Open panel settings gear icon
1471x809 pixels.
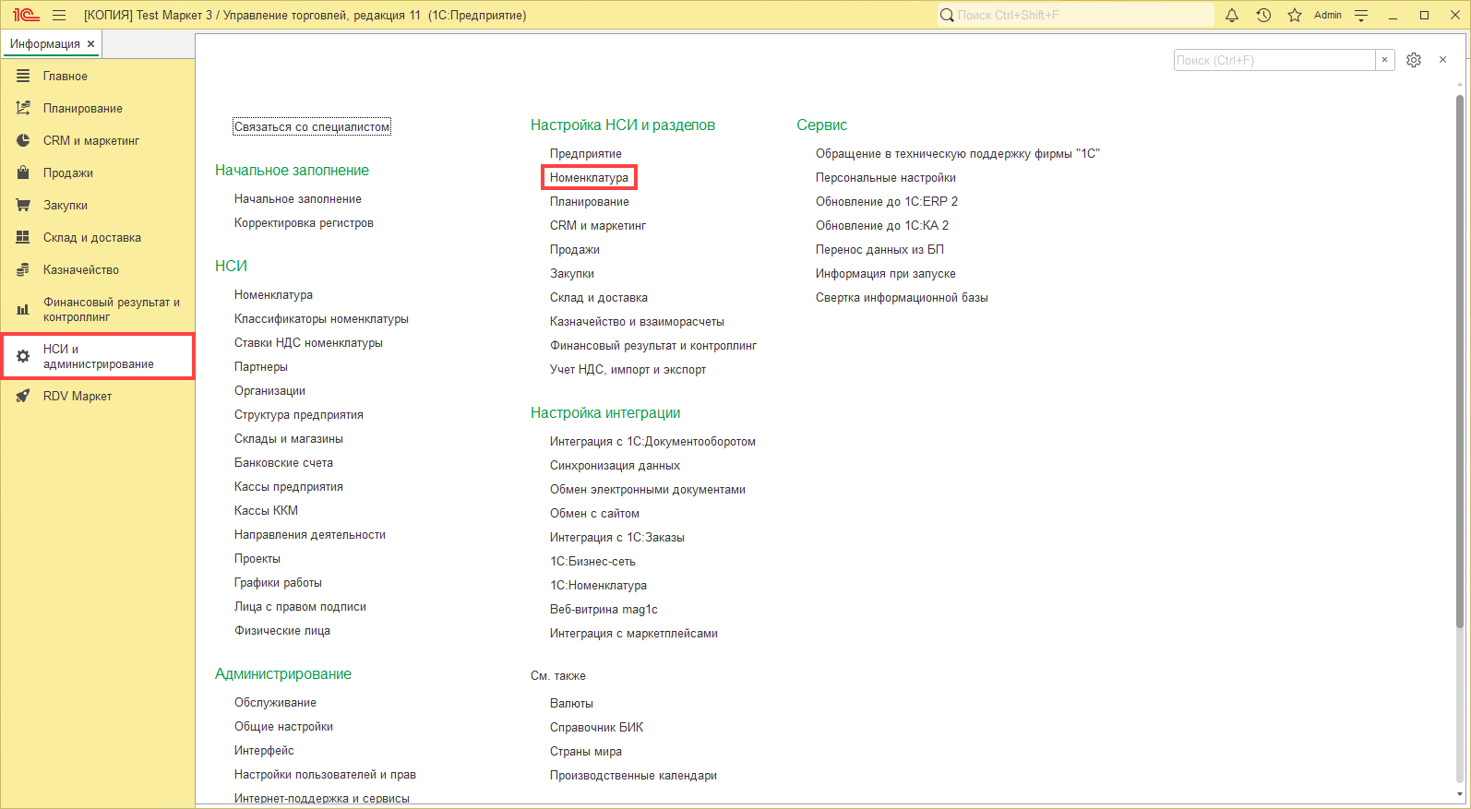(1414, 60)
